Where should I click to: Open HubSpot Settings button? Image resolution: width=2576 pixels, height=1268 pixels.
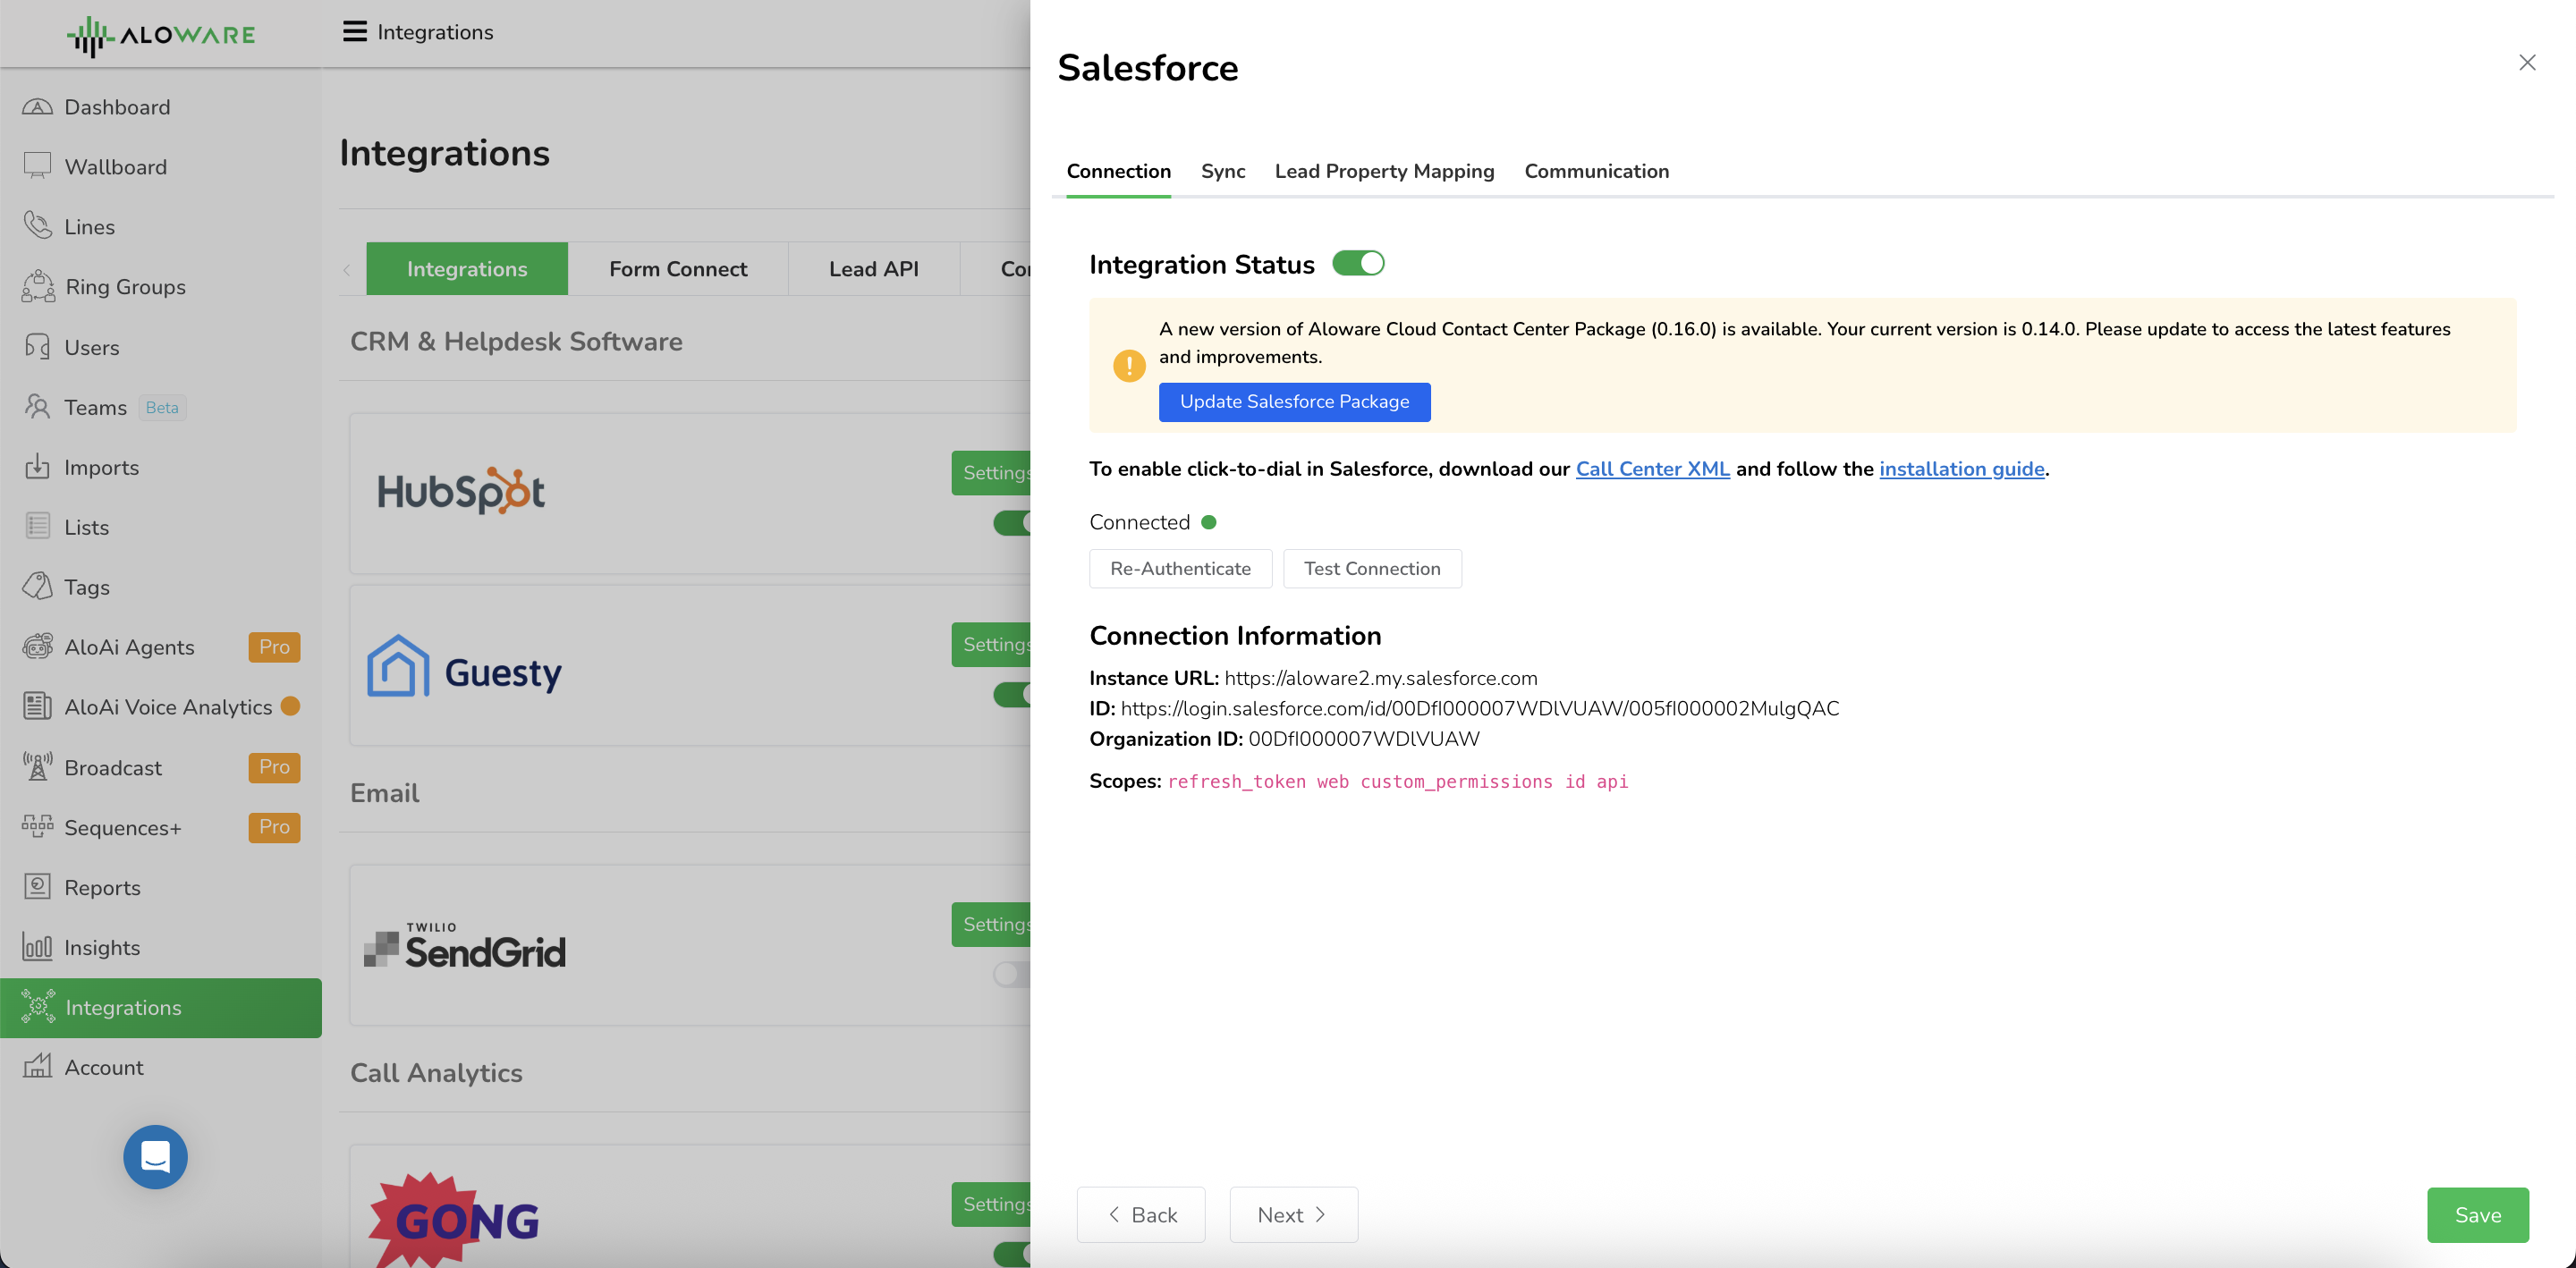click(x=992, y=472)
